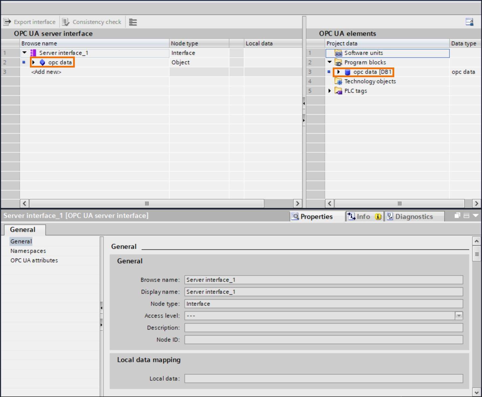Screen dimensions: 482x397
Task: Select Namespaces in the navigation list
Action: [28, 251]
